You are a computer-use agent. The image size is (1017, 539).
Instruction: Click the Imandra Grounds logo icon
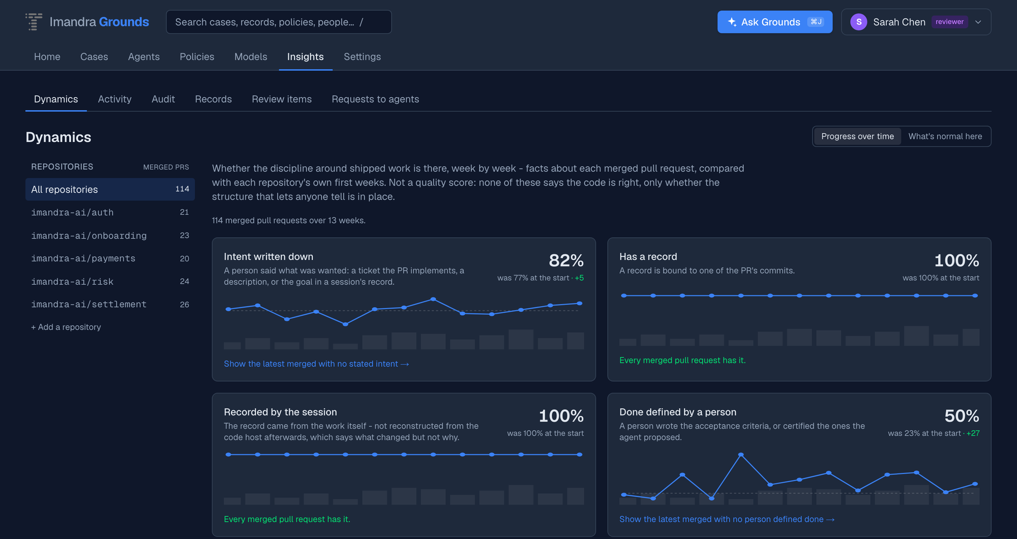point(34,22)
